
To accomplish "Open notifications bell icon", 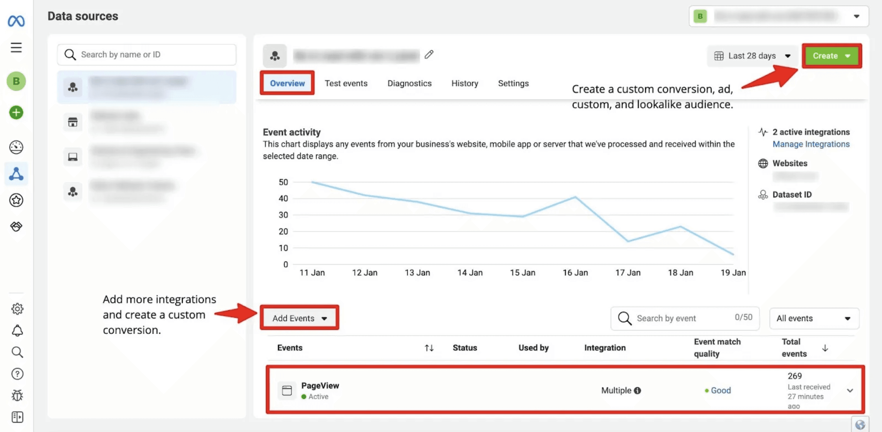I will 17,331.
